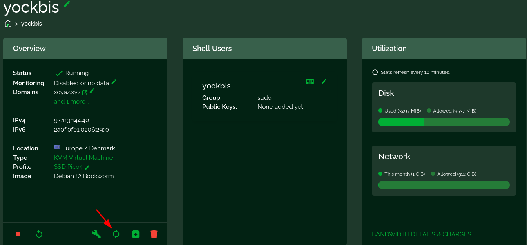Viewport: 527px width, 245px height.
Task: Open the SSD Pico4 profile link
Action: [68, 167]
